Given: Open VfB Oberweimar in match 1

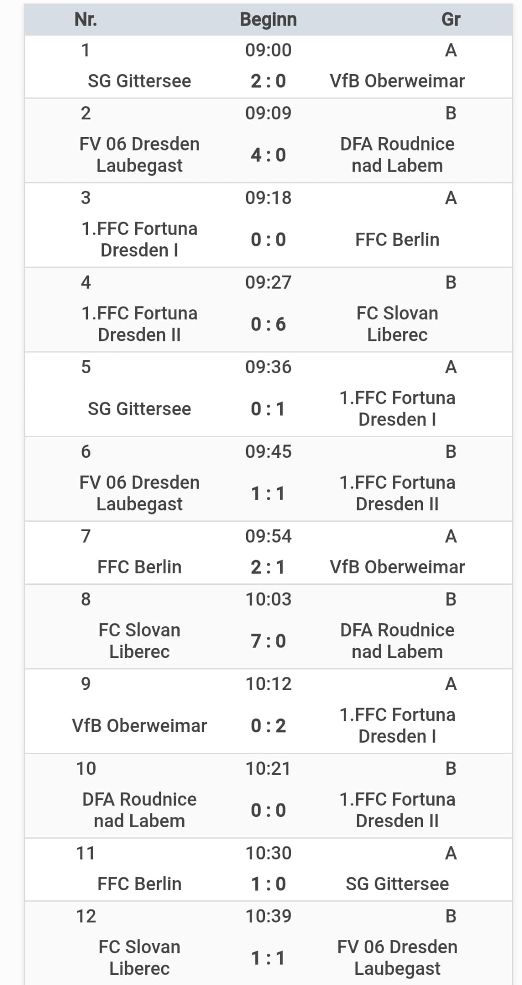Looking at the screenshot, I should pos(397,81).
